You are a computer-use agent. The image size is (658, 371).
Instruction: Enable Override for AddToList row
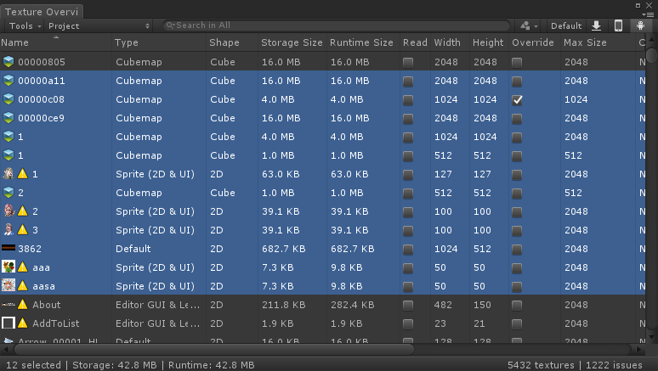click(517, 324)
